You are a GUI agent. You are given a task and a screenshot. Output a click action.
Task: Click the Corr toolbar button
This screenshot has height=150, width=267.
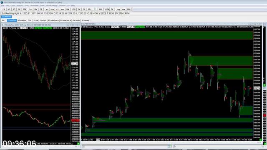(x=30, y=9)
